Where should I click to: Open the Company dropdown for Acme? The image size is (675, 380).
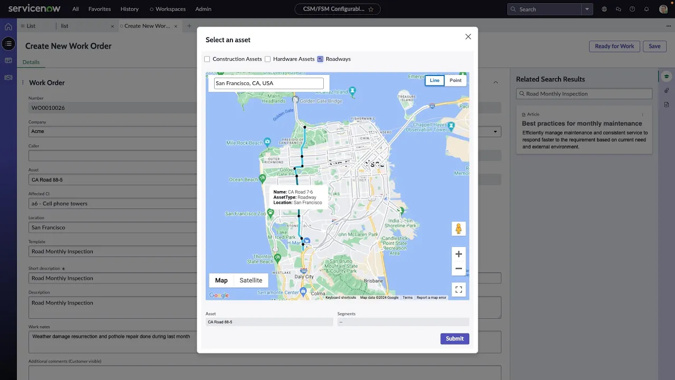click(495, 131)
